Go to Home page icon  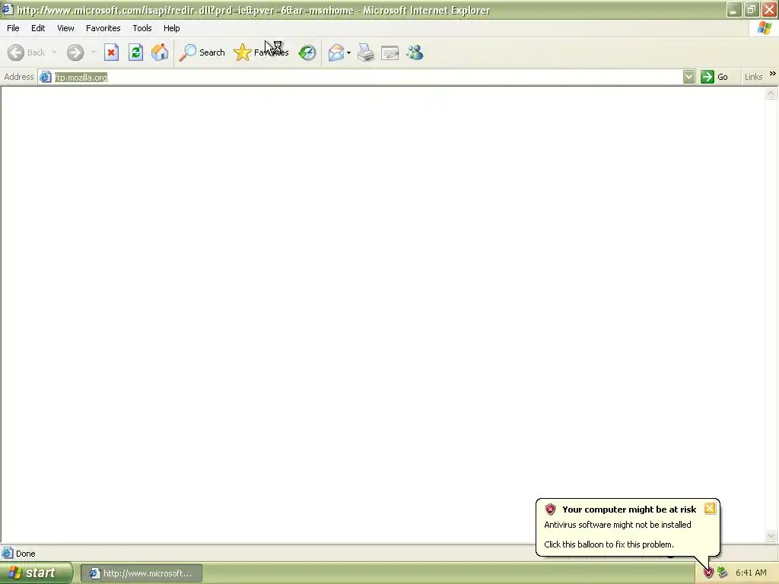click(x=160, y=52)
